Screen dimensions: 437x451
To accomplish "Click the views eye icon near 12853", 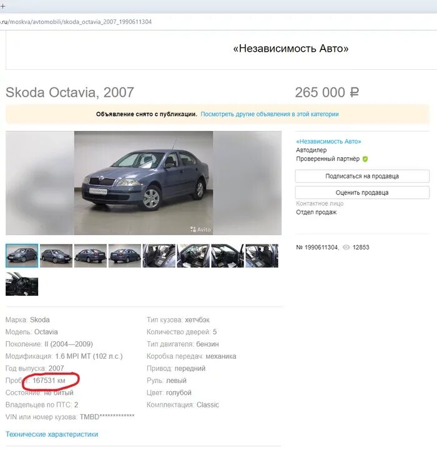I will (346, 247).
